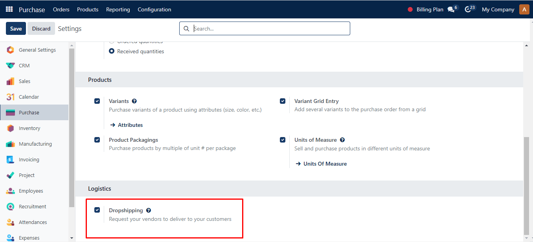Select the Received quantities radio button
The image size is (533, 242).
point(112,51)
